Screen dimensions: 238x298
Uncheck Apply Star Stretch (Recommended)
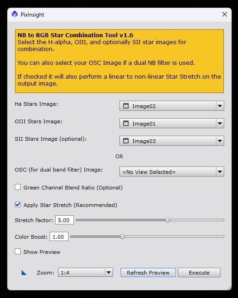coord(17,205)
